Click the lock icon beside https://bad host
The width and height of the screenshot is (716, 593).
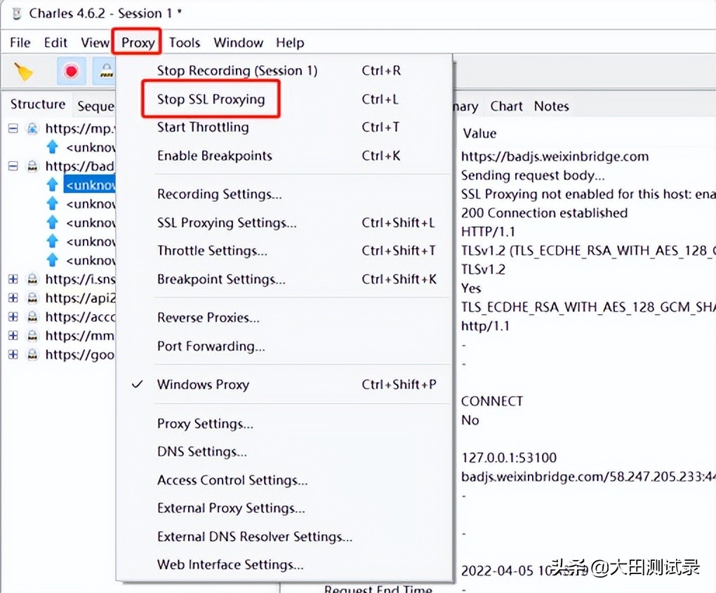[x=32, y=166]
